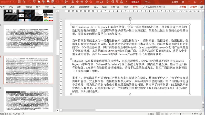Click the Rotate objects icon in title bar
Screen dimensions: 205x115
(101, 2)
